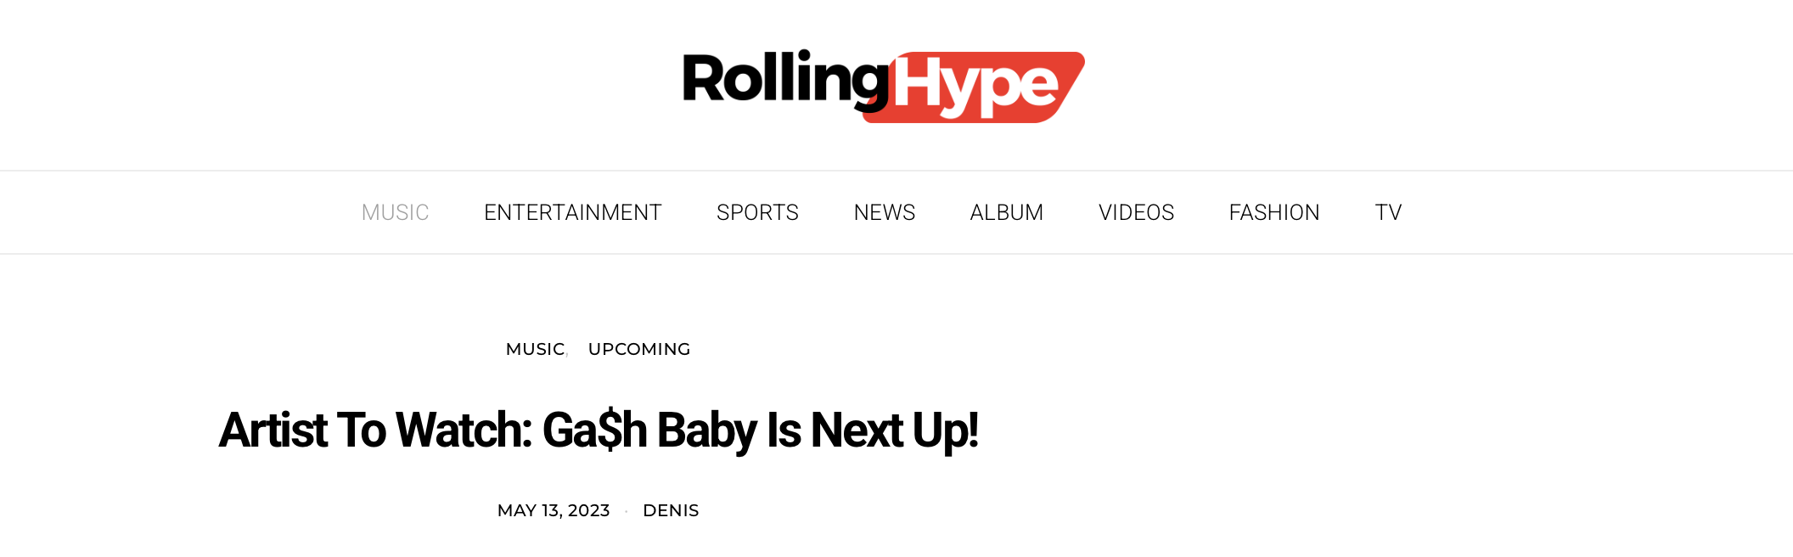Open author Denis's profile link
This screenshot has height=557, width=1793.
click(671, 510)
